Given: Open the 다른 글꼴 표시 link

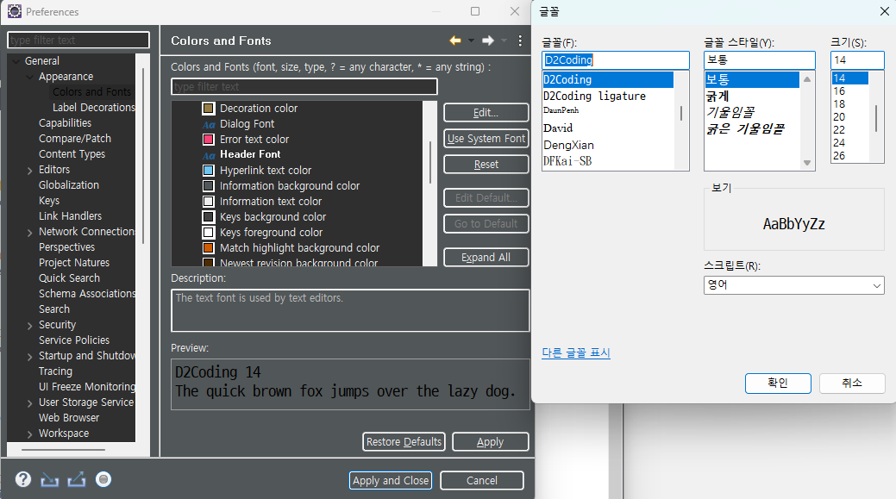Looking at the screenshot, I should pyautogui.click(x=576, y=352).
